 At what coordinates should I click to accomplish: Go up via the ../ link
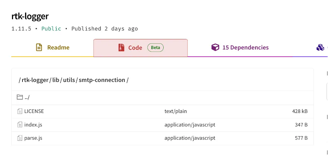click(x=27, y=97)
